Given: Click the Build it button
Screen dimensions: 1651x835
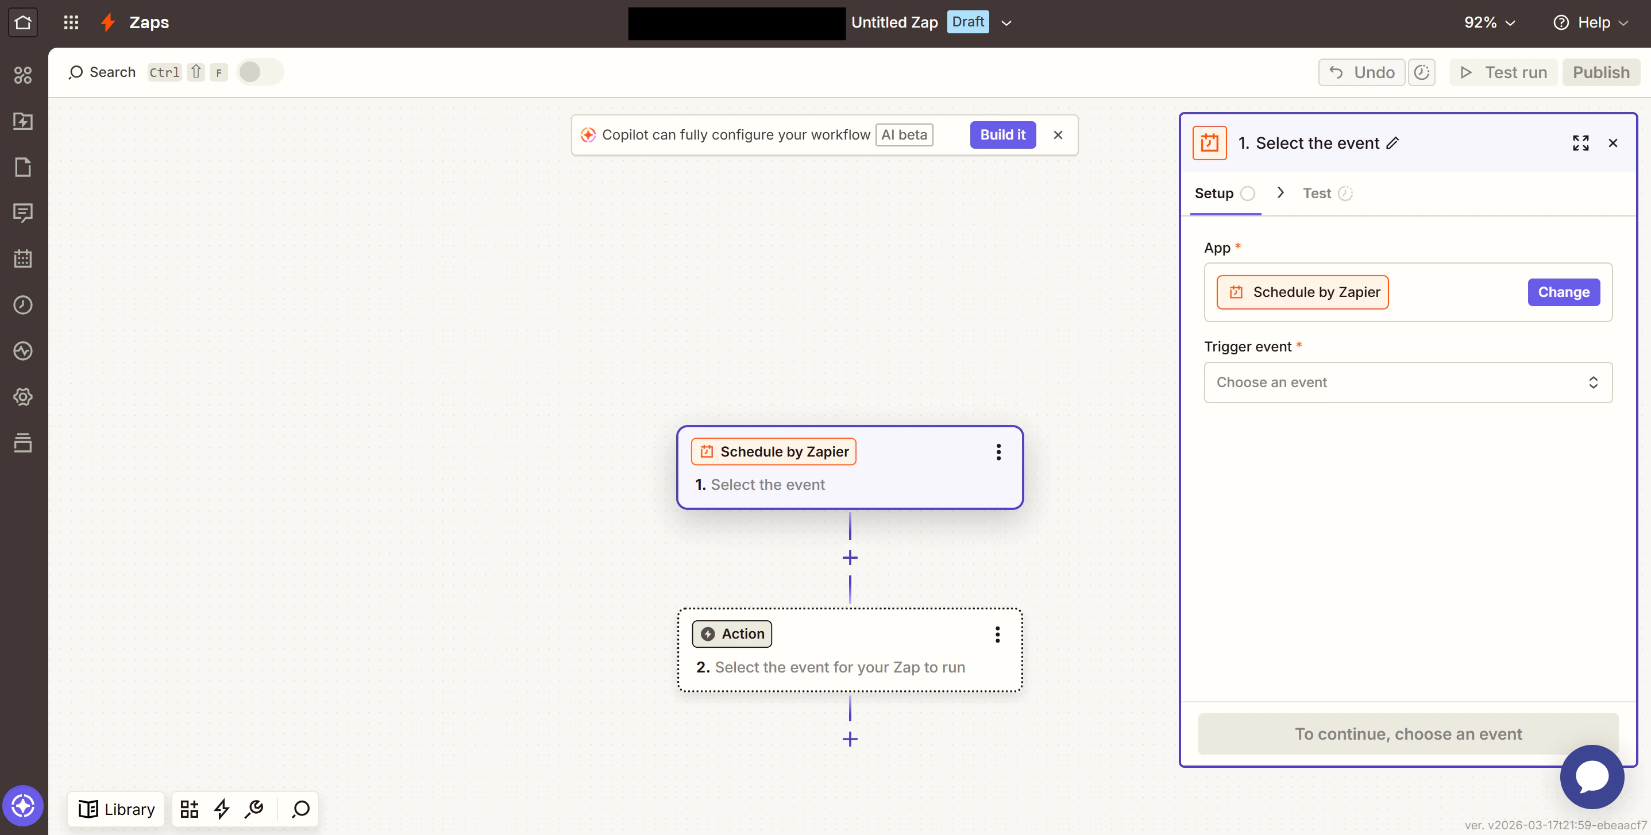Looking at the screenshot, I should coord(1002,134).
